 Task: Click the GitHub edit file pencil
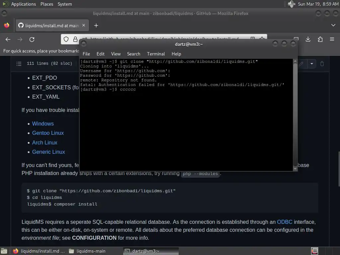coord(301,64)
